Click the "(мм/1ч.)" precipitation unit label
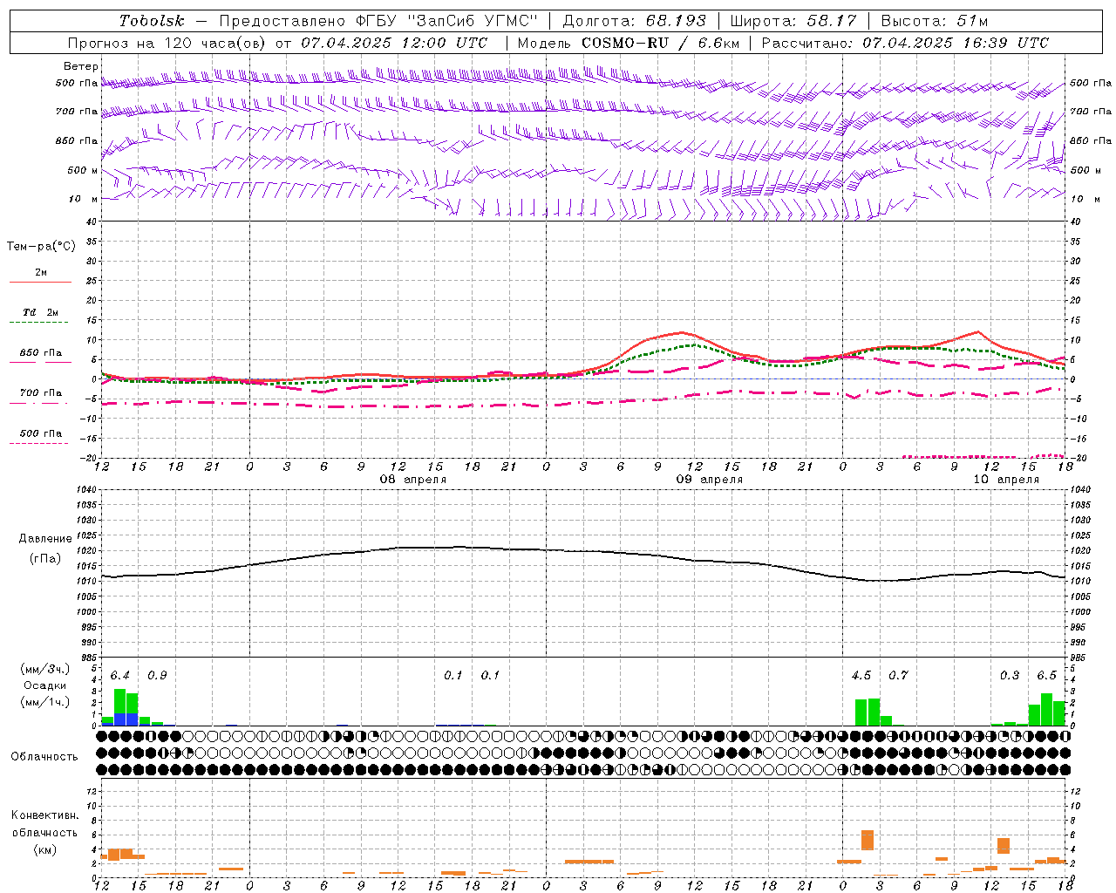The height and width of the screenshot is (893, 1116). tap(44, 702)
